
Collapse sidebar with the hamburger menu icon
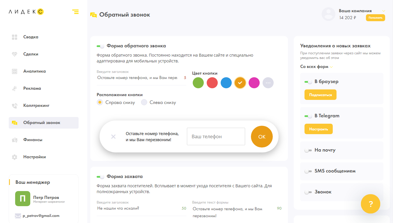click(75, 12)
